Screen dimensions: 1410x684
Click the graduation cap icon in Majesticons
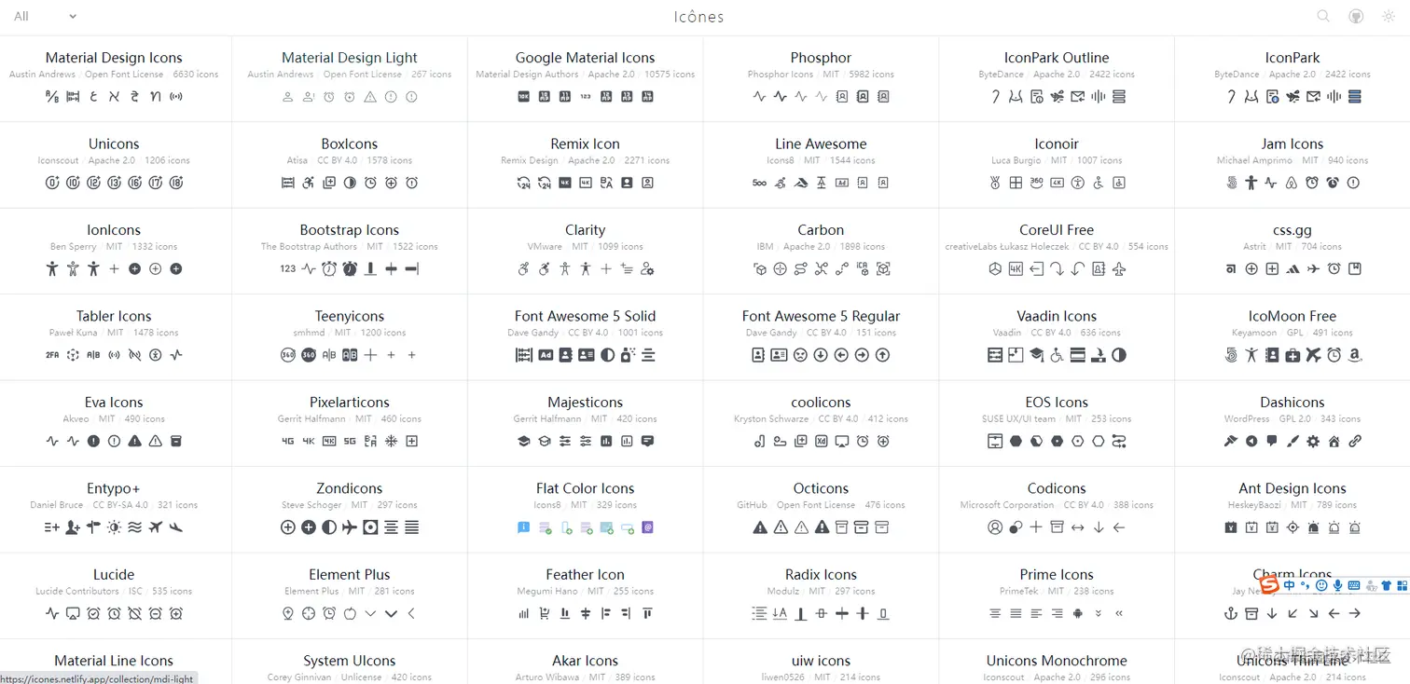tap(523, 441)
